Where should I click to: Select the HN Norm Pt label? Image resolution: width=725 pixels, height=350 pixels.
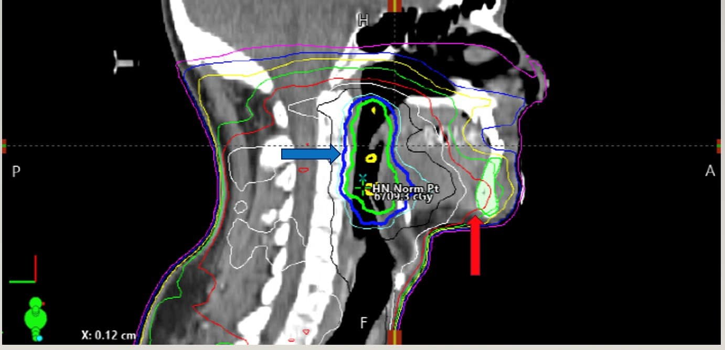click(x=406, y=189)
